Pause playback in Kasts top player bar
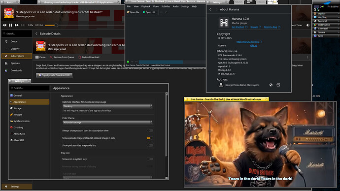This screenshot has height=191, width=340. click(x=11, y=25)
